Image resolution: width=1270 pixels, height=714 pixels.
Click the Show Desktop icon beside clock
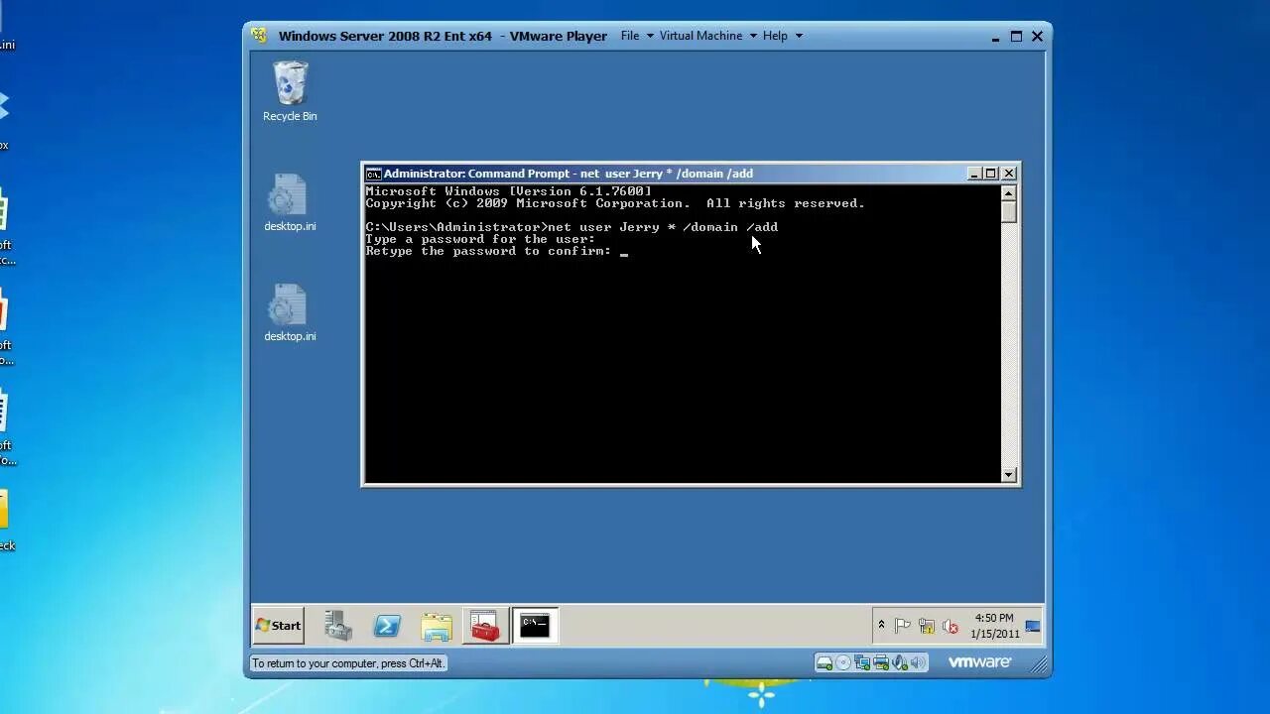1033,626
